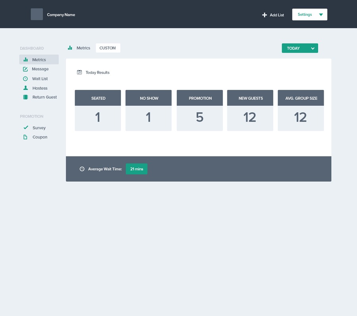Click the bar chart icon beside Metrics heading
Image resolution: width=357 pixels, height=316 pixels.
click(70, 48)
